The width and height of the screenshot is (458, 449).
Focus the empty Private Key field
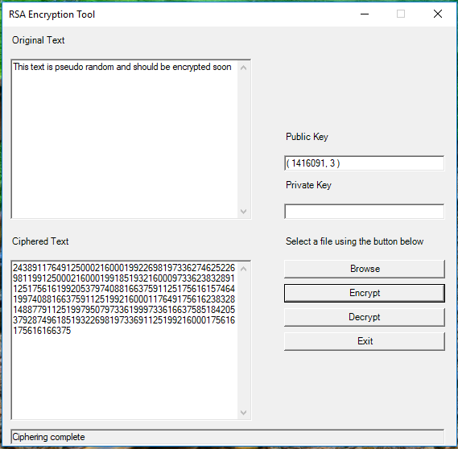click(365, 212)
